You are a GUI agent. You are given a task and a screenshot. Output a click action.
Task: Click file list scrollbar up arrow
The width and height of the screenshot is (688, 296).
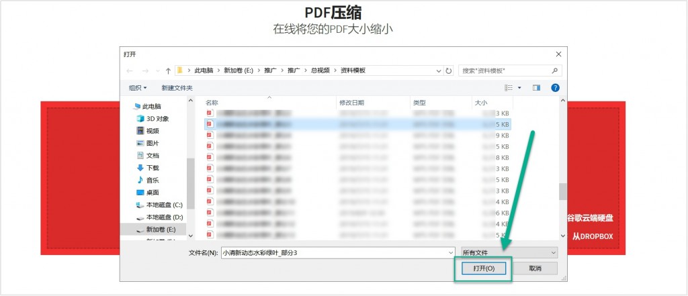click(564, 101)
